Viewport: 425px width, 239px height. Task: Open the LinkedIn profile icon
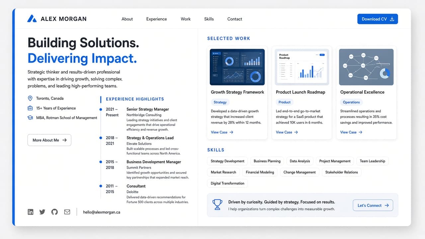point(31,212)
